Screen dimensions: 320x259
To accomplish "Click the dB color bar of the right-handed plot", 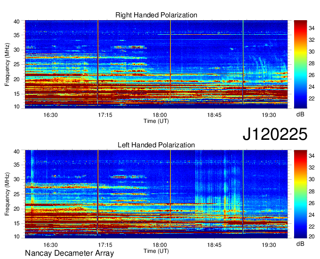I will coord(300,64).
